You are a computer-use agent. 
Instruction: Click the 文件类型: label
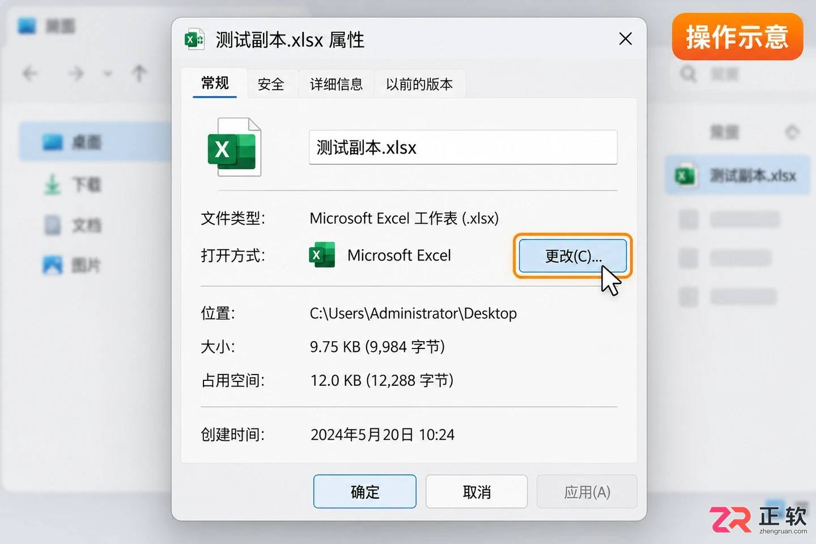point(233,218)
